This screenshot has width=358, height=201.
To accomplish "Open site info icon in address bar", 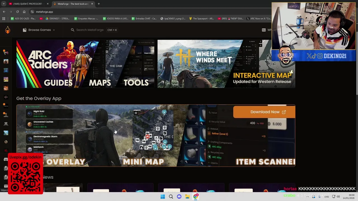I will click(x=32, y=12).
